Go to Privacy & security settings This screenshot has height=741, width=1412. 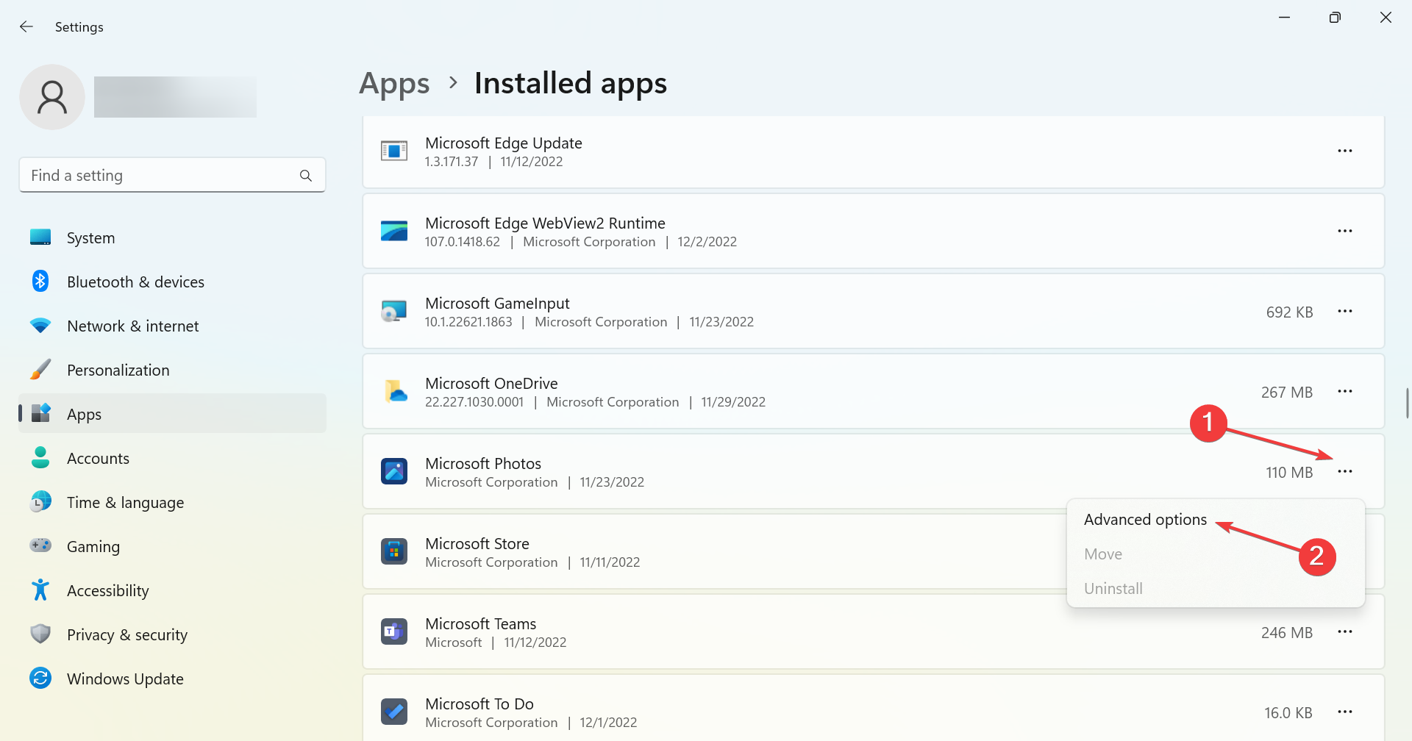coord(126,635)
